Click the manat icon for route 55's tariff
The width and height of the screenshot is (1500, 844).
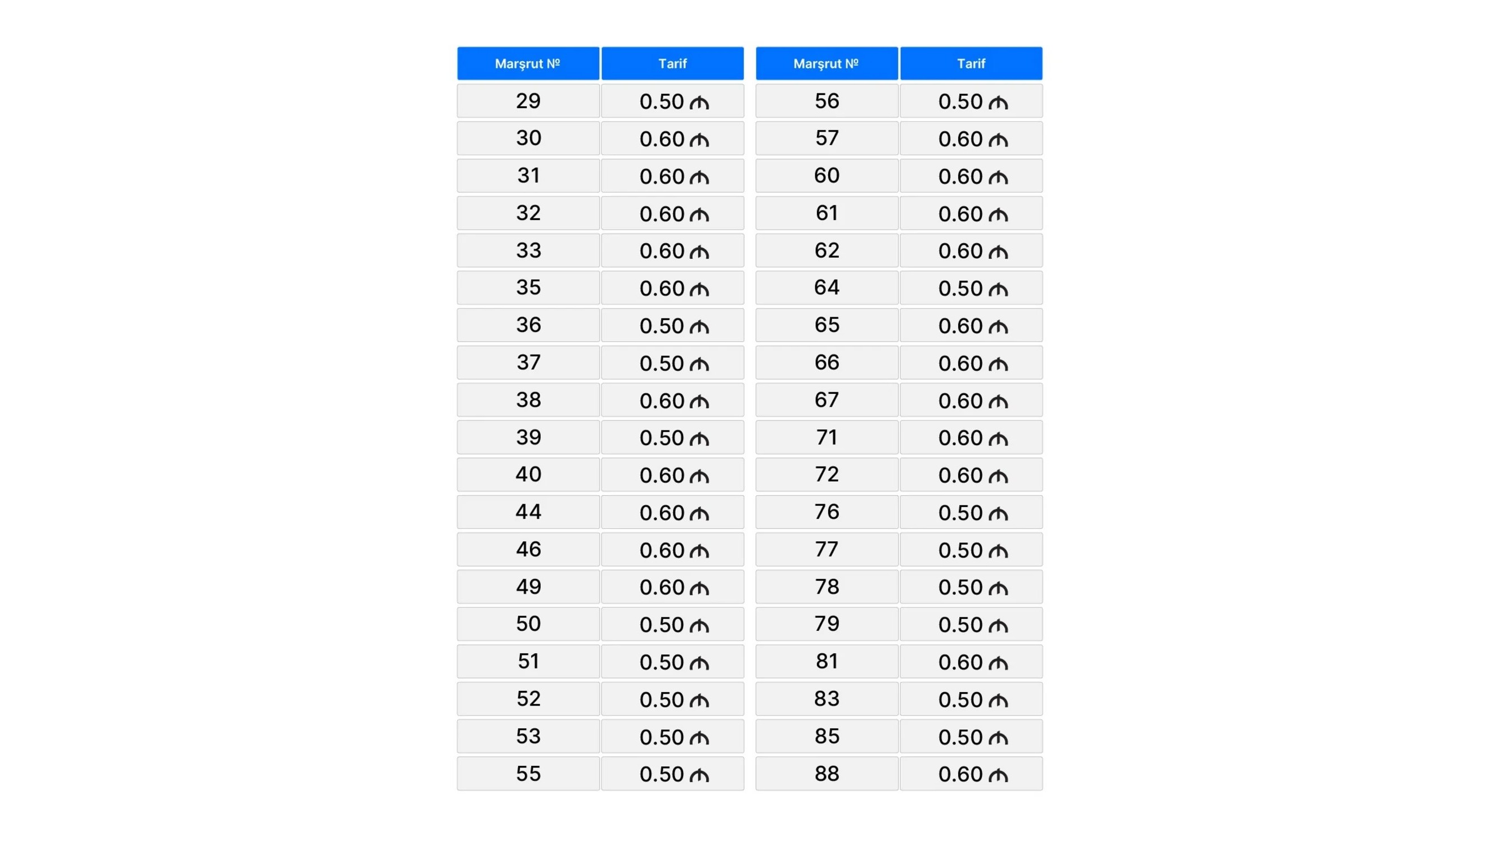(x=699, y=775)
